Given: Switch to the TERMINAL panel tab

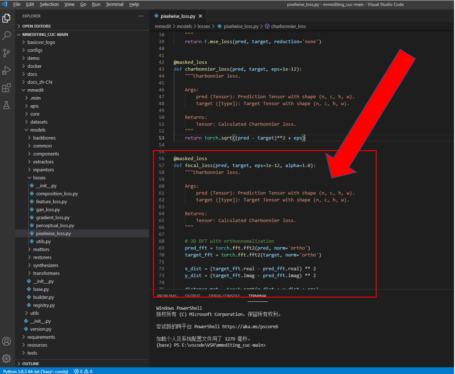Looking at the screenshot, I should (258, 296).
